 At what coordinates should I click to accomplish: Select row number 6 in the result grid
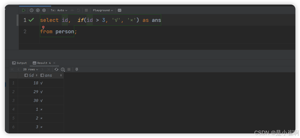[x=13, y=127]
